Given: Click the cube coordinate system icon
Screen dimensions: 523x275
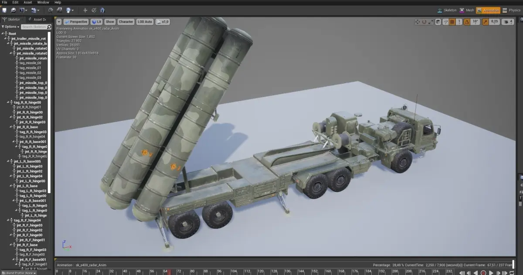Looking at the screenshot, I should coord(438,22).
